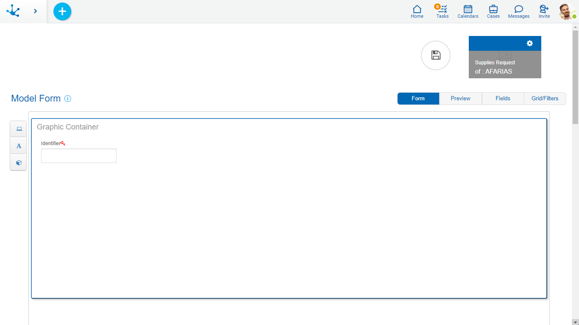
Task: Select the text element tool in sidebar
Action: (18, 146)
